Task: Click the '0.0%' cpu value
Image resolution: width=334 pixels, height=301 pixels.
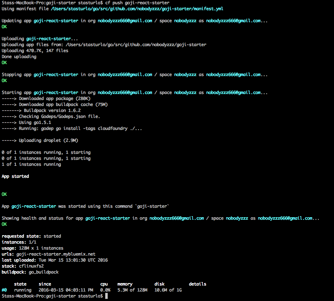Action: pyautogui.click(x=105, y=290)
